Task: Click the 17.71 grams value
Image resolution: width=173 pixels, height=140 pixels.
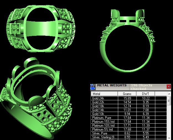Action: pos(127,125)
